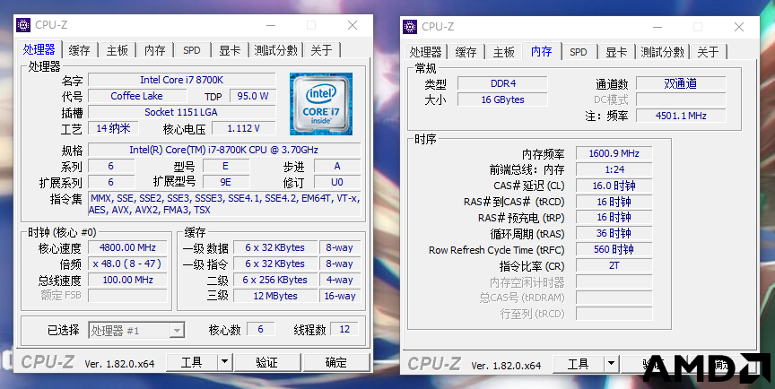The image size is (775, 389).
Task: Click the 36 时钟 tRAS value
Action: pyautogui.click(x=614, y=234)
